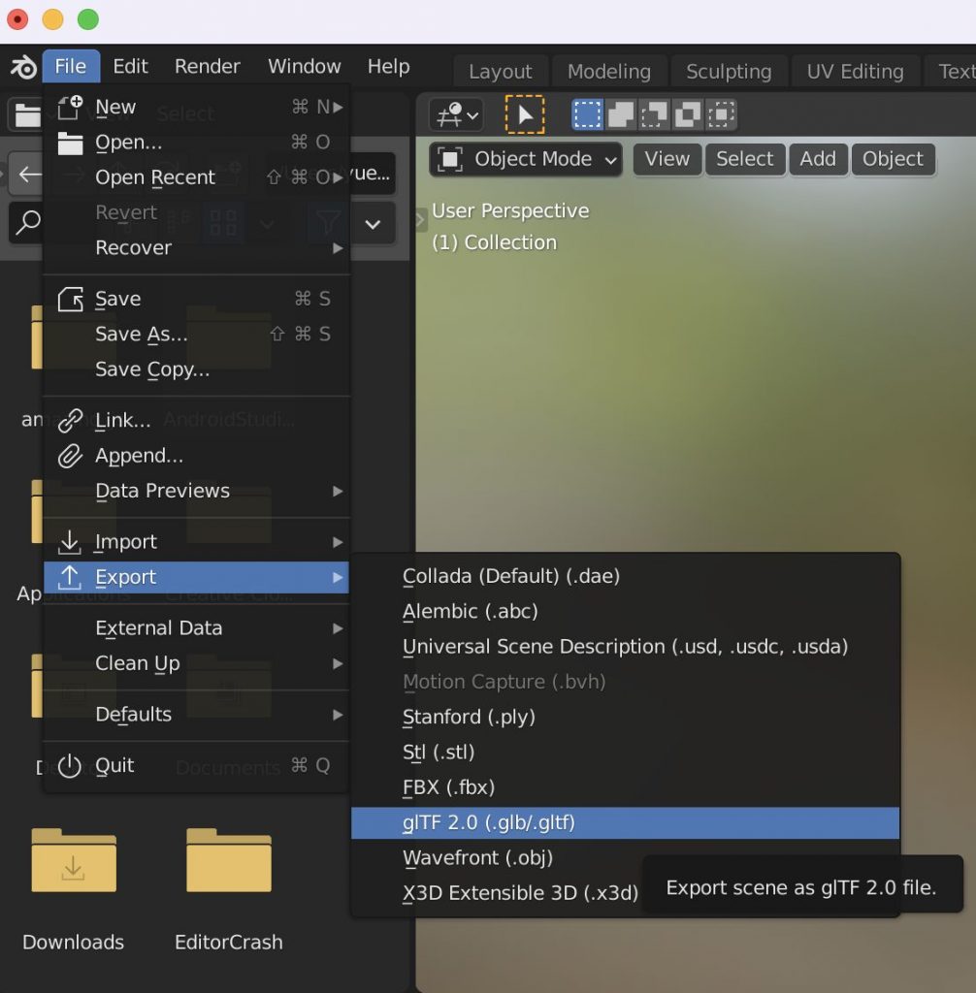The image size is (976, 993).
Task: Export as Wavefront (.obj)
Action: (625, 858)
